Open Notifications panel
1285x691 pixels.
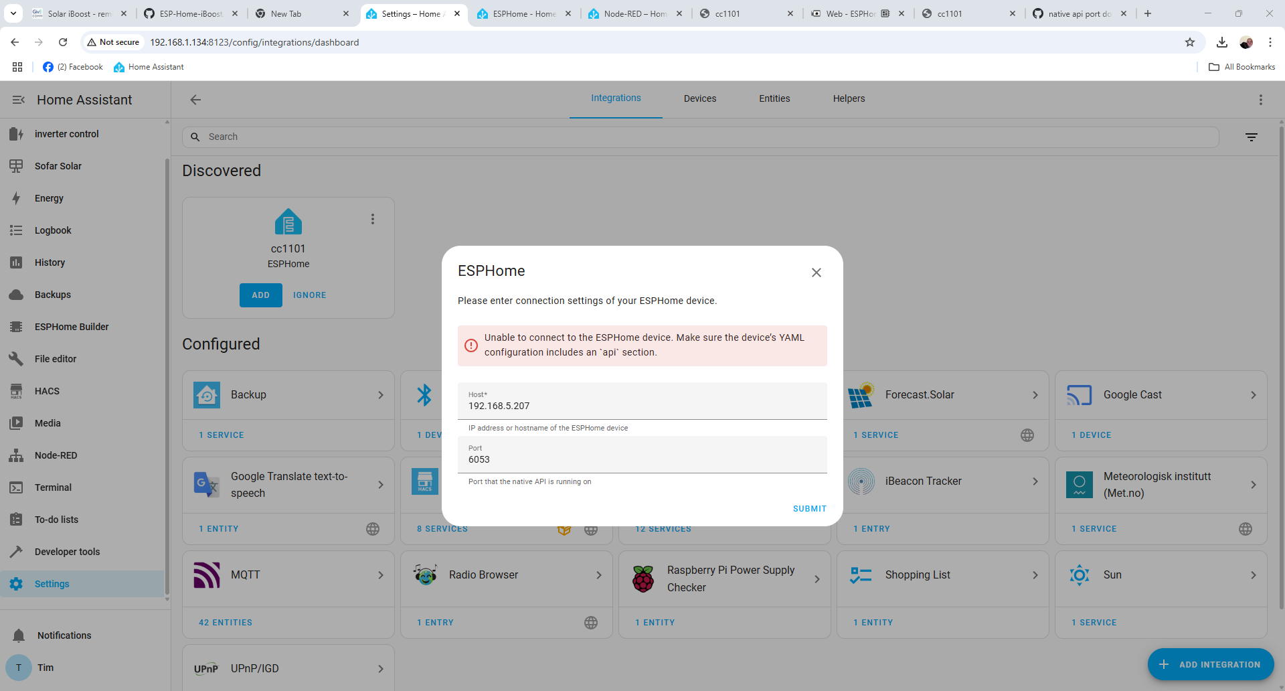coord(82,635)
